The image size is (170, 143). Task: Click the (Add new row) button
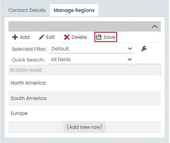84,127
